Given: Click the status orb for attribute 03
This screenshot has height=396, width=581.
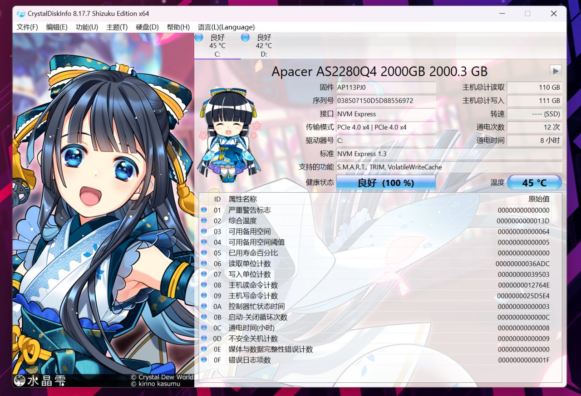Looking at the screenshot, I should pyautogui.click(x=204, y=231).
